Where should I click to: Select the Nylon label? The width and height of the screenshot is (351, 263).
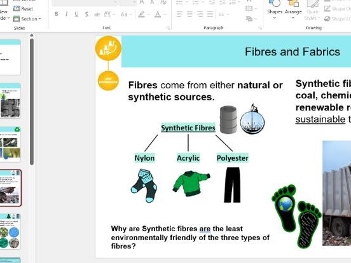pyautogui.click(x=144, y=158)
